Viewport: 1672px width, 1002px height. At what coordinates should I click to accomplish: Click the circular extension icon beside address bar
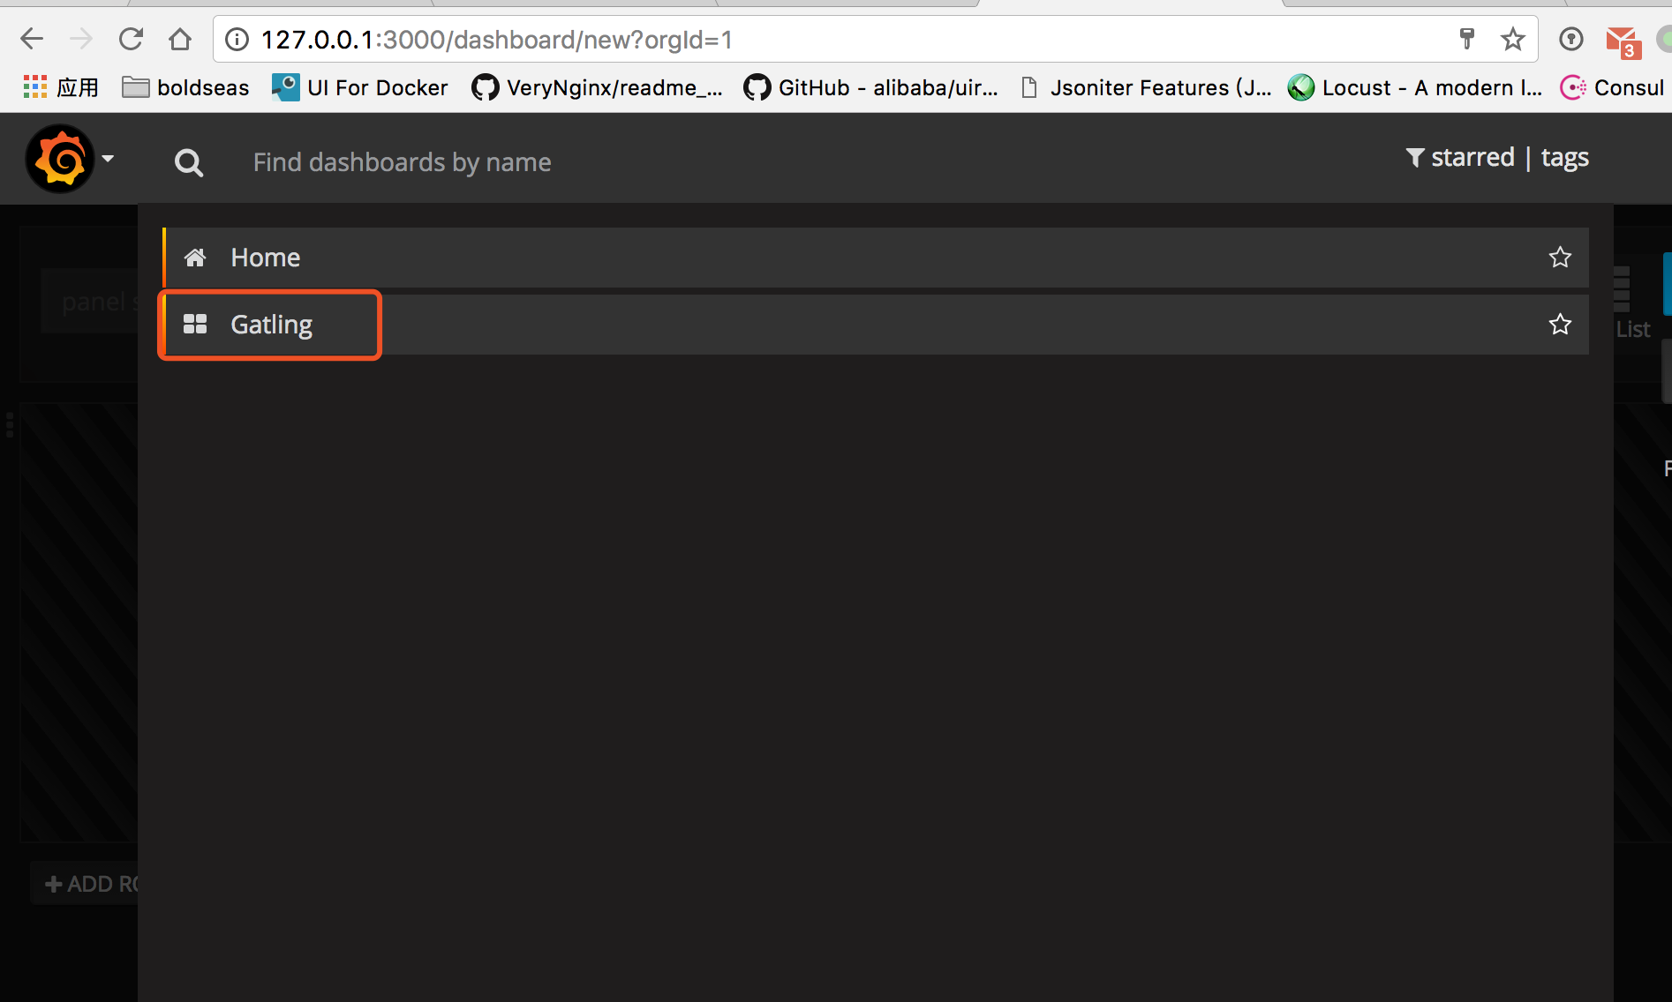tap(1570, 39)
